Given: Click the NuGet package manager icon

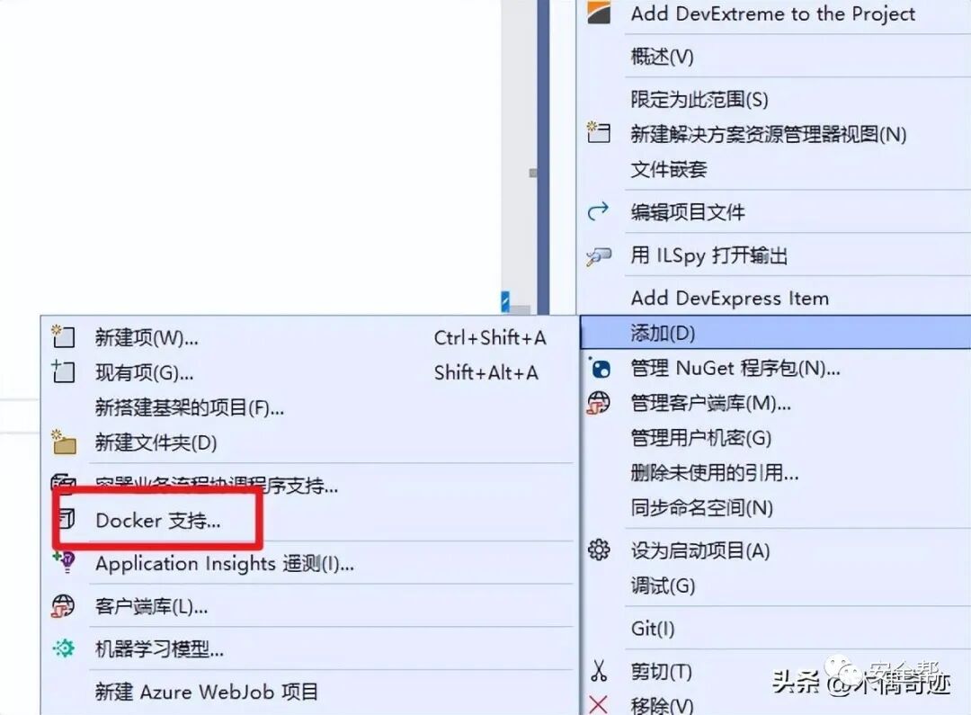Looking at the screenshot, I should pos(600,368).
